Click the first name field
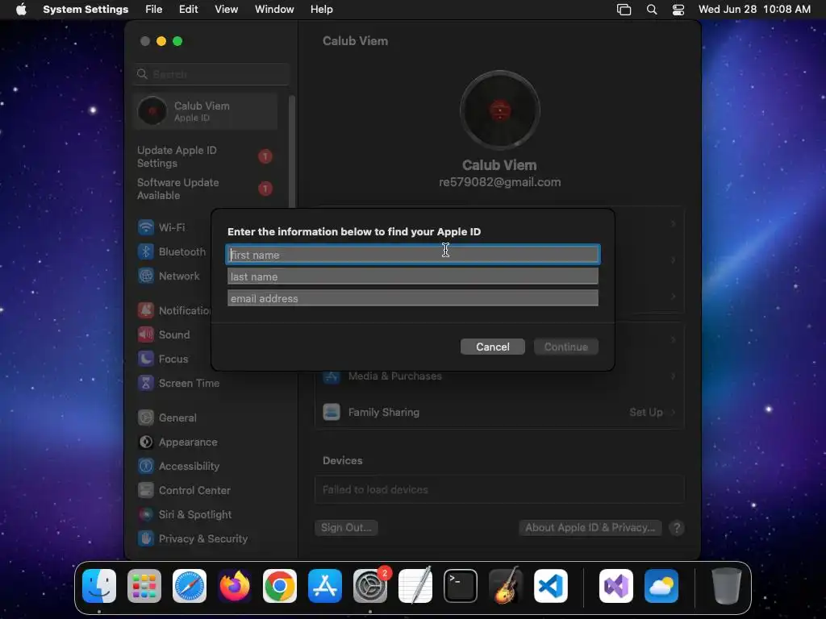The image size is (826, 619). (413, 255)
